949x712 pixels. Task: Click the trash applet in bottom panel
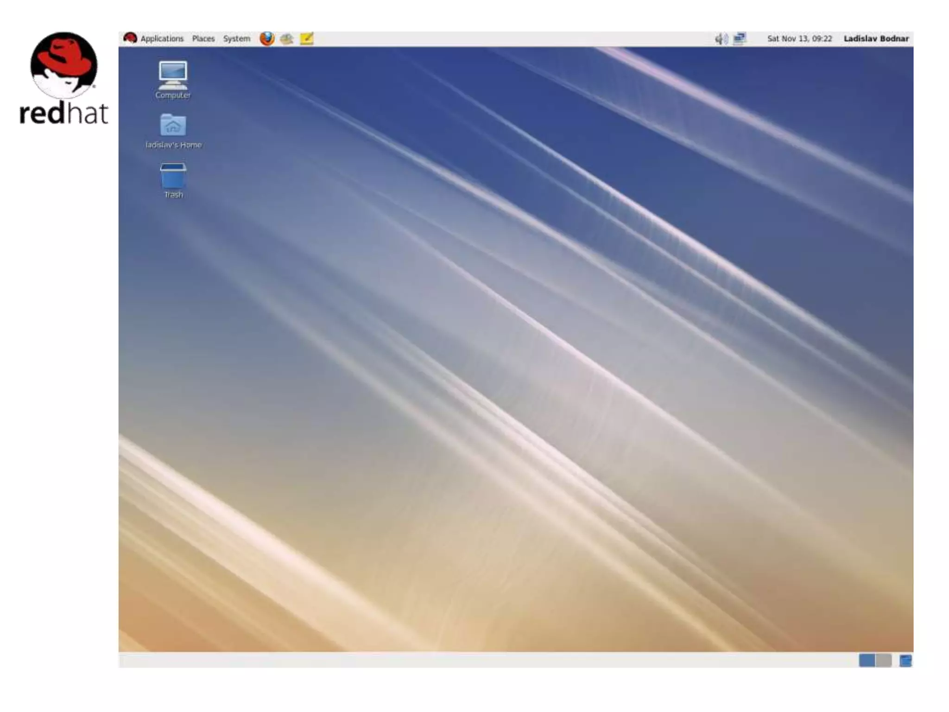pyautogui.click(x=905, y=660)
